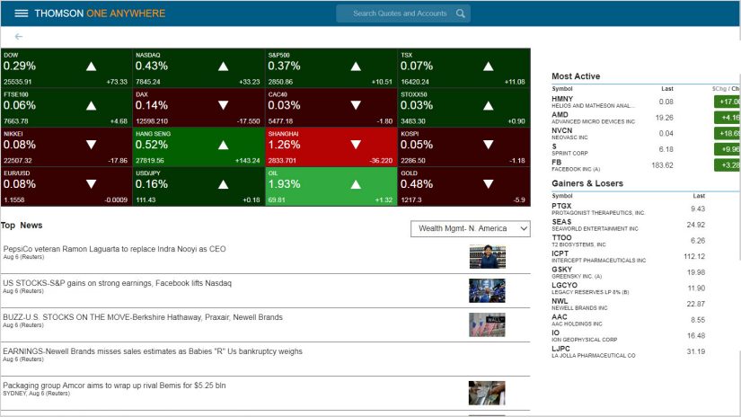Select the GOLD commodity tile

463,186
